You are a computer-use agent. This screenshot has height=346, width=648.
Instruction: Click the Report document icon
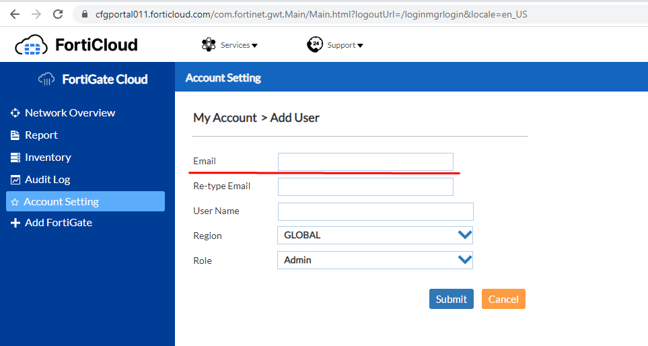[15, 135]
